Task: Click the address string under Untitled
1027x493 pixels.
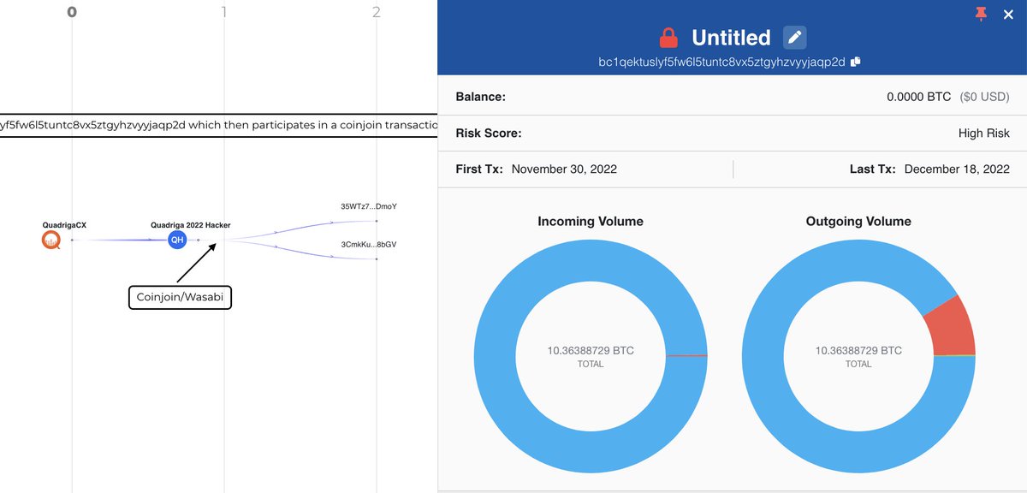Action: pyautogui.click(x=721, y=62)
